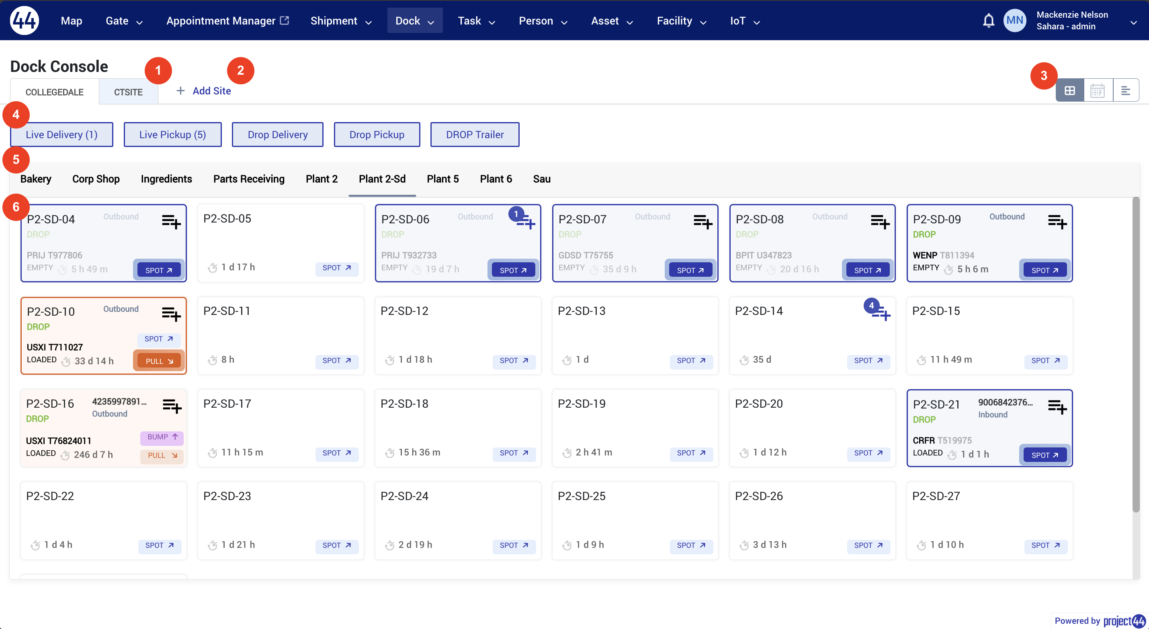
Task: Toggle the Drop Delivery filter
Action: point(277,135)
